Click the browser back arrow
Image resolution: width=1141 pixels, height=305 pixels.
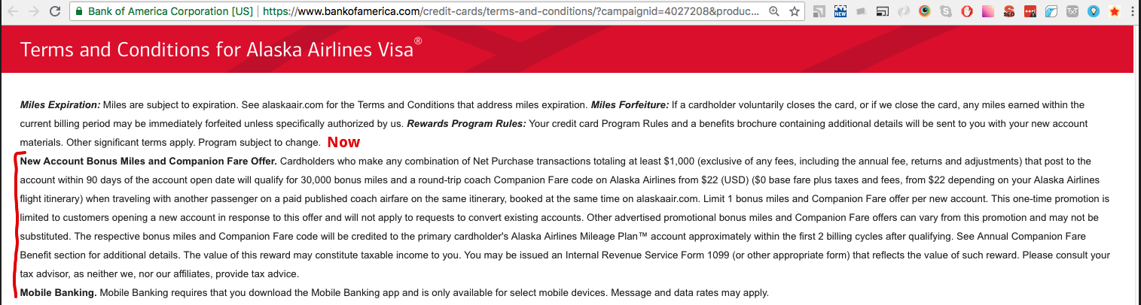12,11
